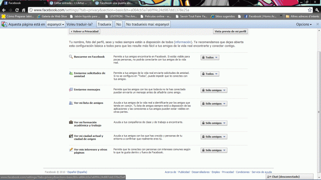Click the Volver a Privacidad button

(x=85, y=32)
